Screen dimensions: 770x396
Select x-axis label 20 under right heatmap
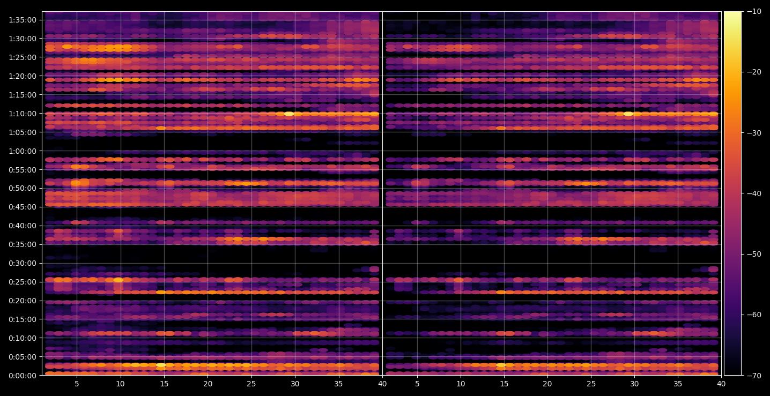pos(547,384)
